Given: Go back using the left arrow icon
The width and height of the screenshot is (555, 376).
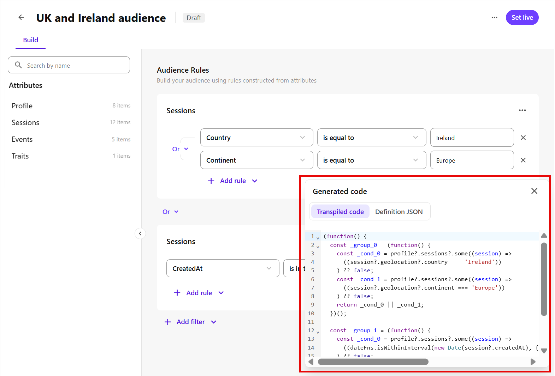Looking at the screenshot, I should pyautogui.click(x=21, y=17).
